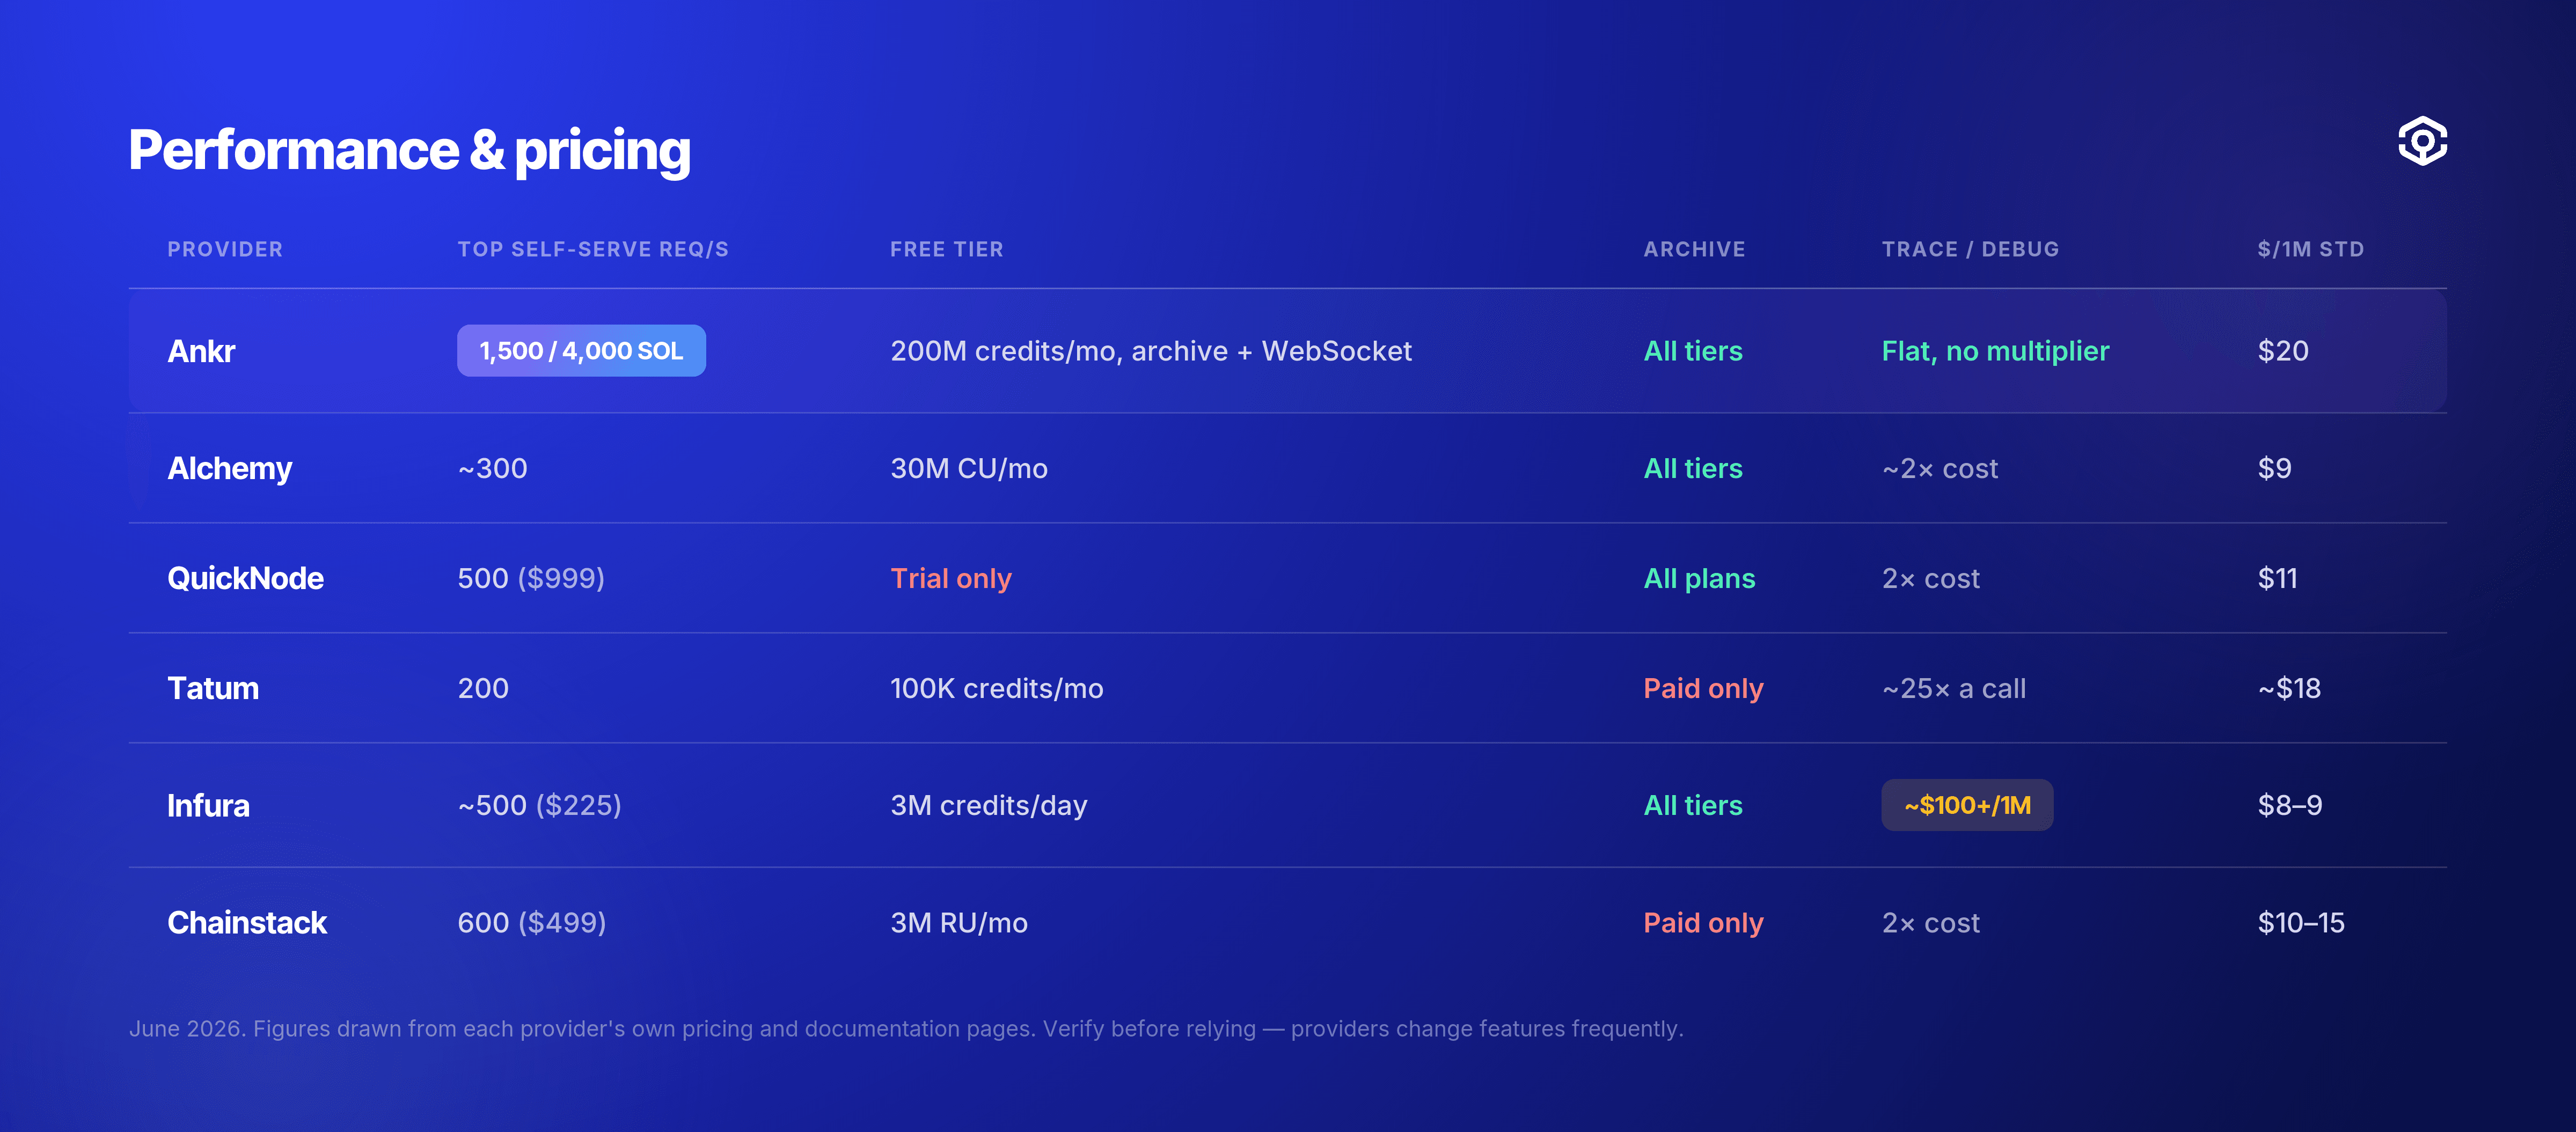Click the '3M RU/mo' cell
Viewport: 2576px width, 1132px height.
pos(959,923)
